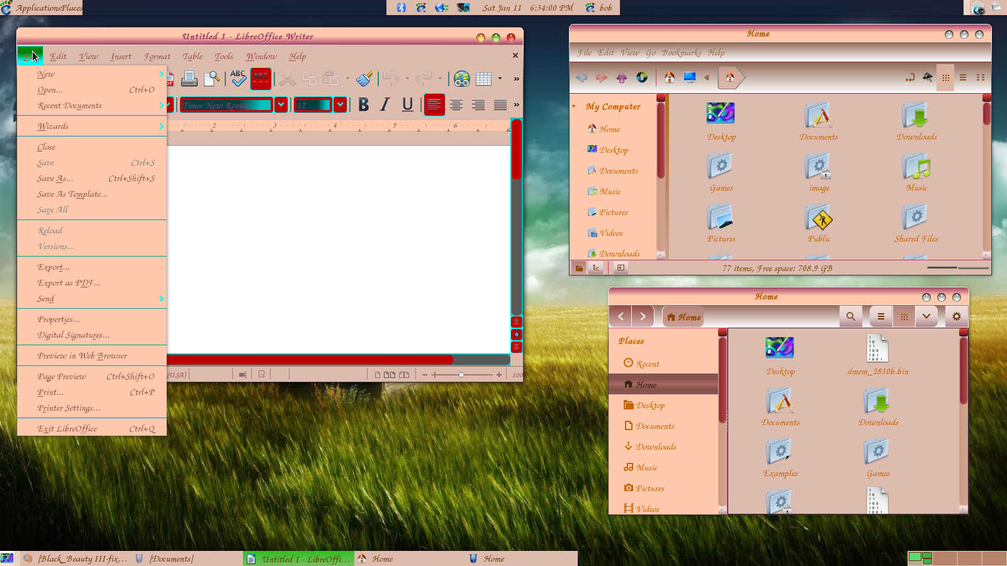The width and height of the screenshot is (1007, 566).
Task: Open settings gear menu in lower Home window
Action: [957, 316]
